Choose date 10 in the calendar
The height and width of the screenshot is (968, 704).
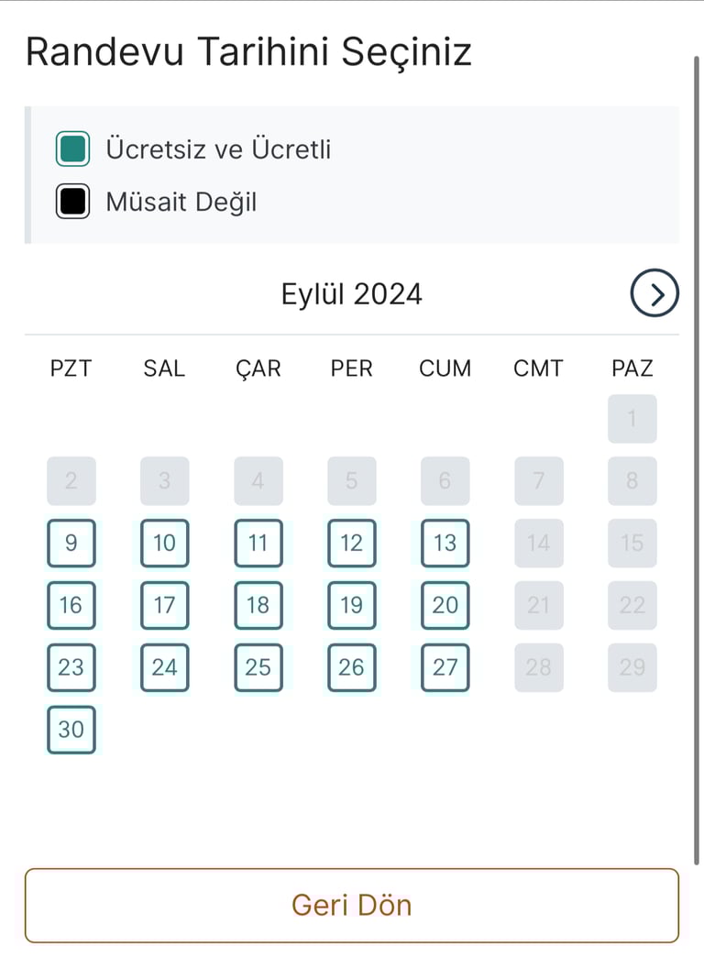pos(165,543)
